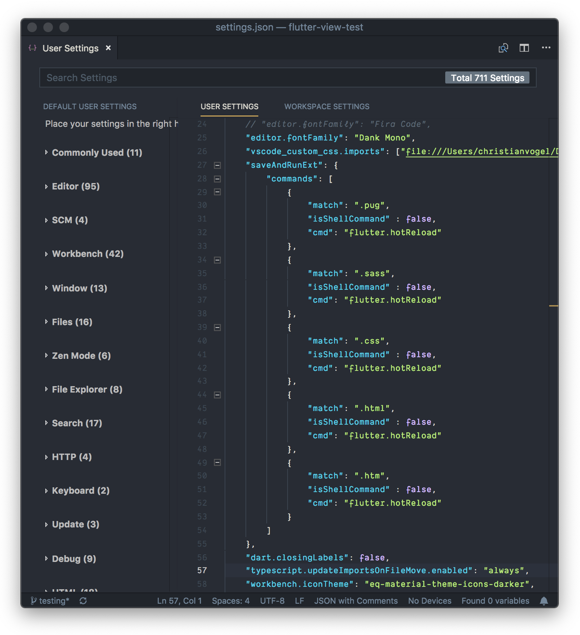Switch to the Workspace Settings tab
This screenshot has width=580, height=635.
coord(327,107)
